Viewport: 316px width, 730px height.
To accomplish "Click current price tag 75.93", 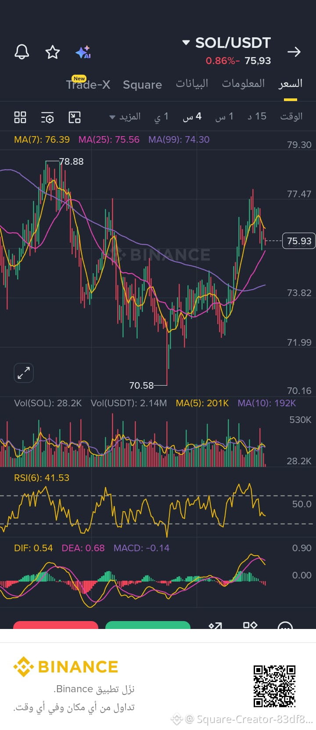I will (x=299, y=241).
